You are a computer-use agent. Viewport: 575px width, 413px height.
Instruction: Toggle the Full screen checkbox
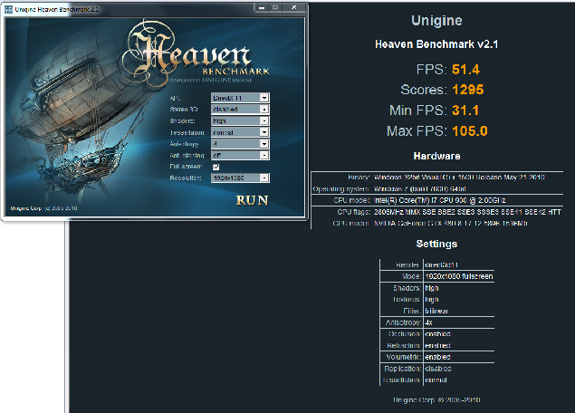coord(216,167)
